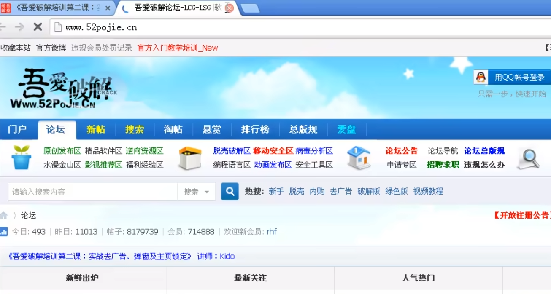Open new member rhf profile link

[272, 232]
